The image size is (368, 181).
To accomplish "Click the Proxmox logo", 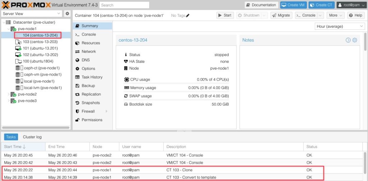I will pos(26,5).
